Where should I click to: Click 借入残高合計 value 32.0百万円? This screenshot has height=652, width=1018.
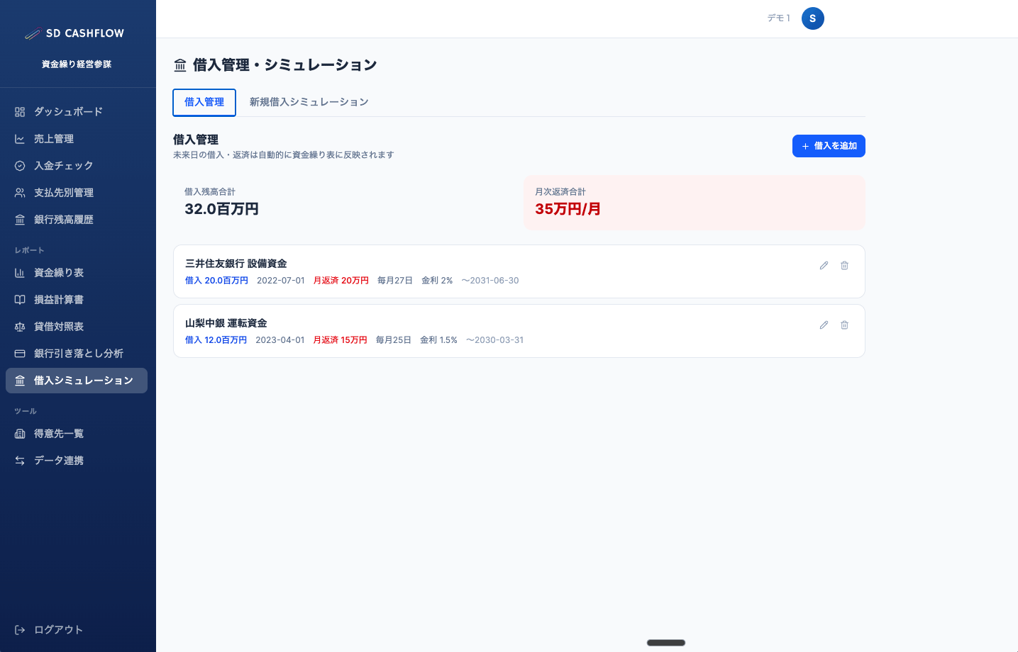221,209
